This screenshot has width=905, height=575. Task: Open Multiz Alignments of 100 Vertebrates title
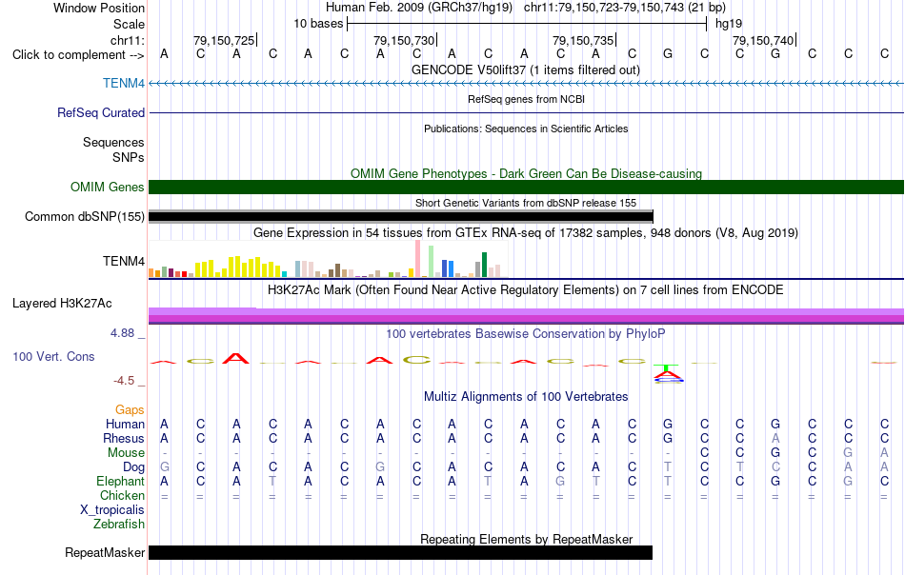(526, 396)
